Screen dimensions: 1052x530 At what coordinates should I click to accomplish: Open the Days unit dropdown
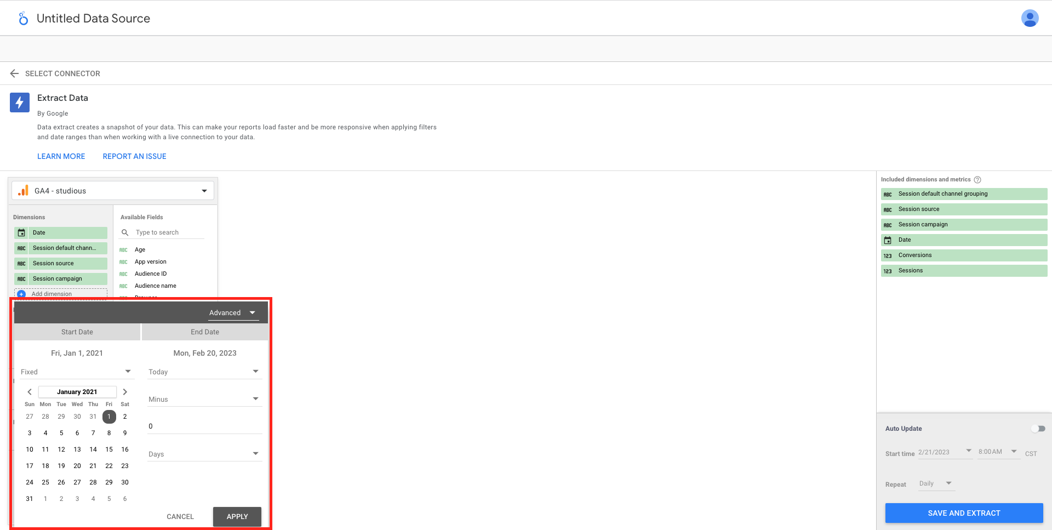204,454
